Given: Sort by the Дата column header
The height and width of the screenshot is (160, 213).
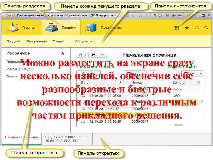Looking at the screenshot, I should pyautogui.click(x=102, y=82).
